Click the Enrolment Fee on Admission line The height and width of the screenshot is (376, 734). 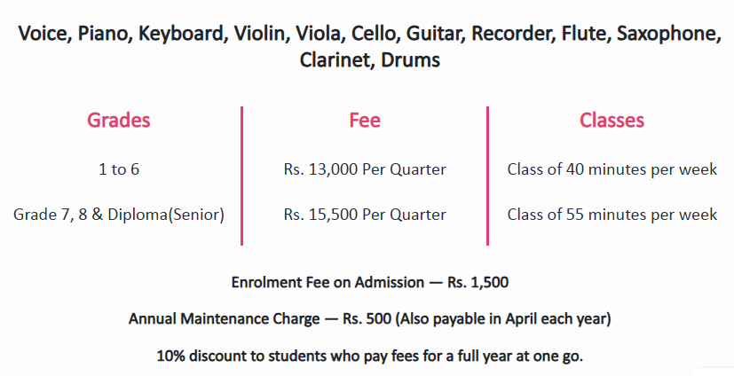(369, 283)
